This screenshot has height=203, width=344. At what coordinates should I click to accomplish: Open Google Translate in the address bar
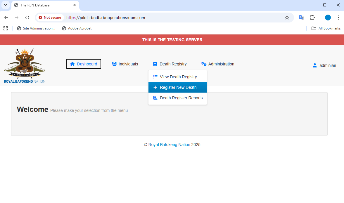click(x=301, y=18)
